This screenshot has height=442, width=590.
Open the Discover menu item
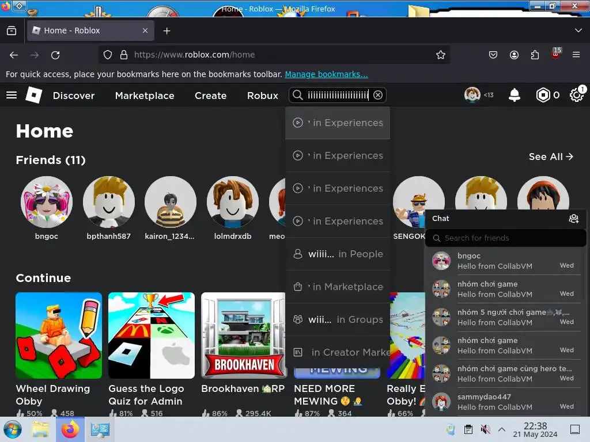tap(74, 96)
